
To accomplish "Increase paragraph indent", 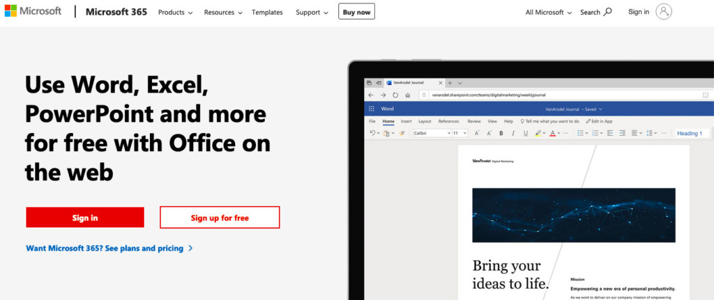I will (623, 133).
